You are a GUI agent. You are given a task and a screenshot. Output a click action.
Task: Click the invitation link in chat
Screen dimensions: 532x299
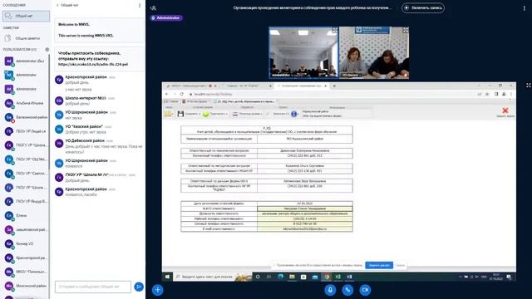point(93,64)
